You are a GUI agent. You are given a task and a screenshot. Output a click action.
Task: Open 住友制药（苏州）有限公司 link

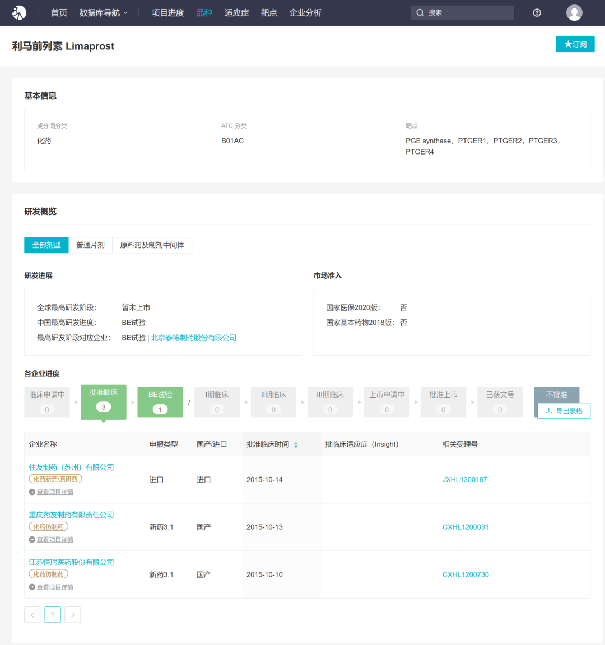(71, 468)
